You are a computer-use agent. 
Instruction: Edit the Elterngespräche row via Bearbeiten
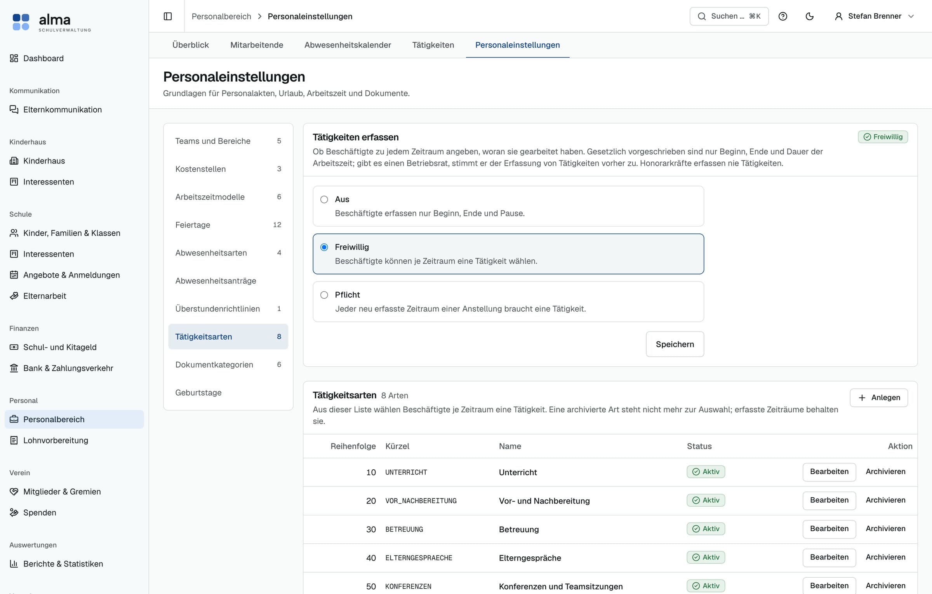point(829,558)
